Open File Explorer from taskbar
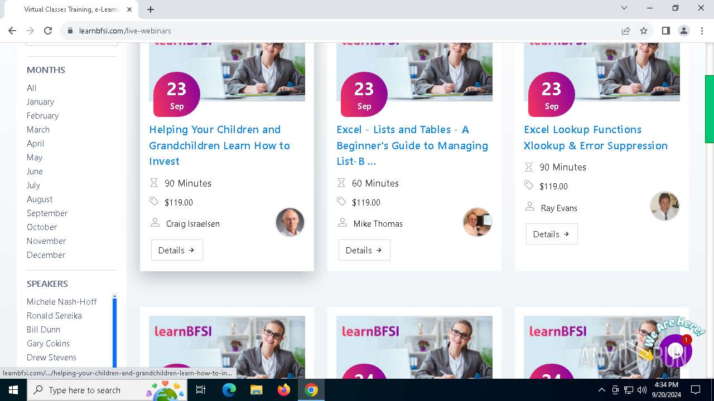Image resolution: width=714 pixels, height=401 pixels. [x=257, y=390]
